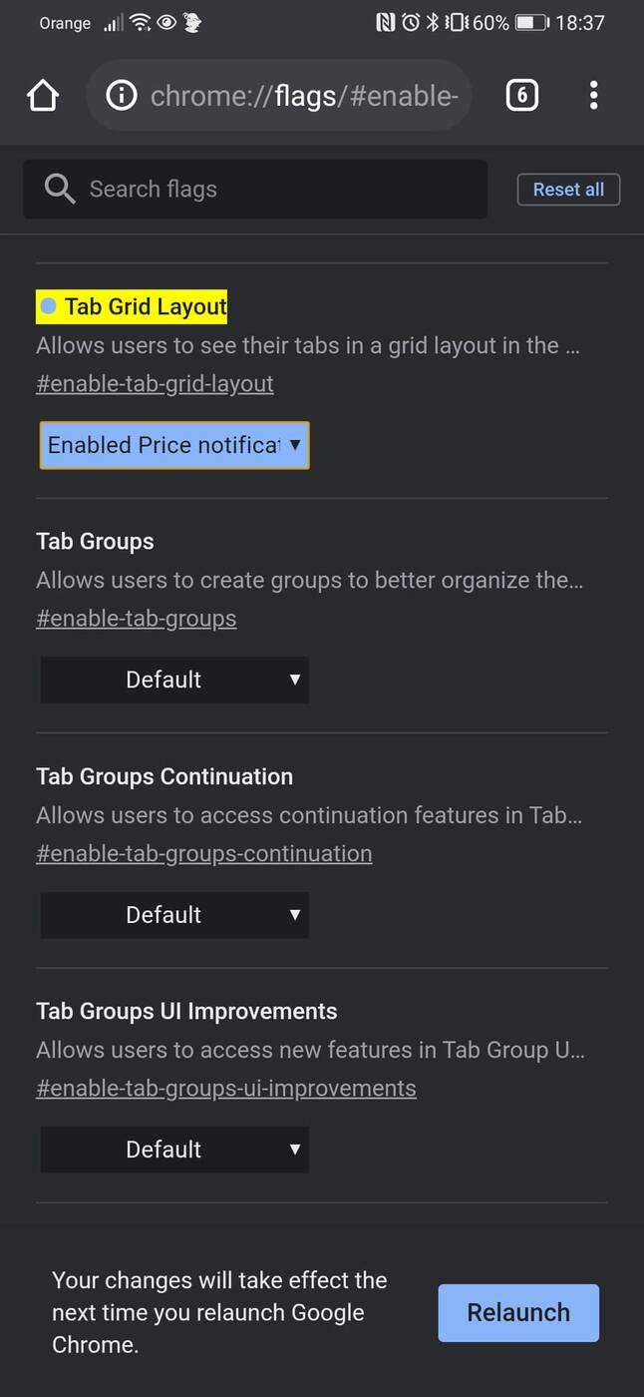Open Chrome's three-dot overflow menu
644x1397 pixels.
[593, 96]
